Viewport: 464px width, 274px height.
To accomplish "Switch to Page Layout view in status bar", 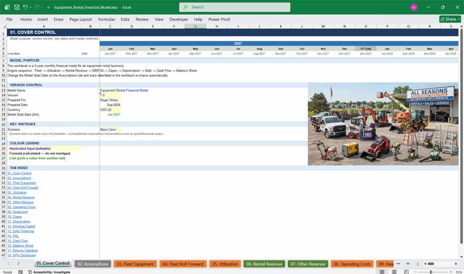I will point(394,272).
